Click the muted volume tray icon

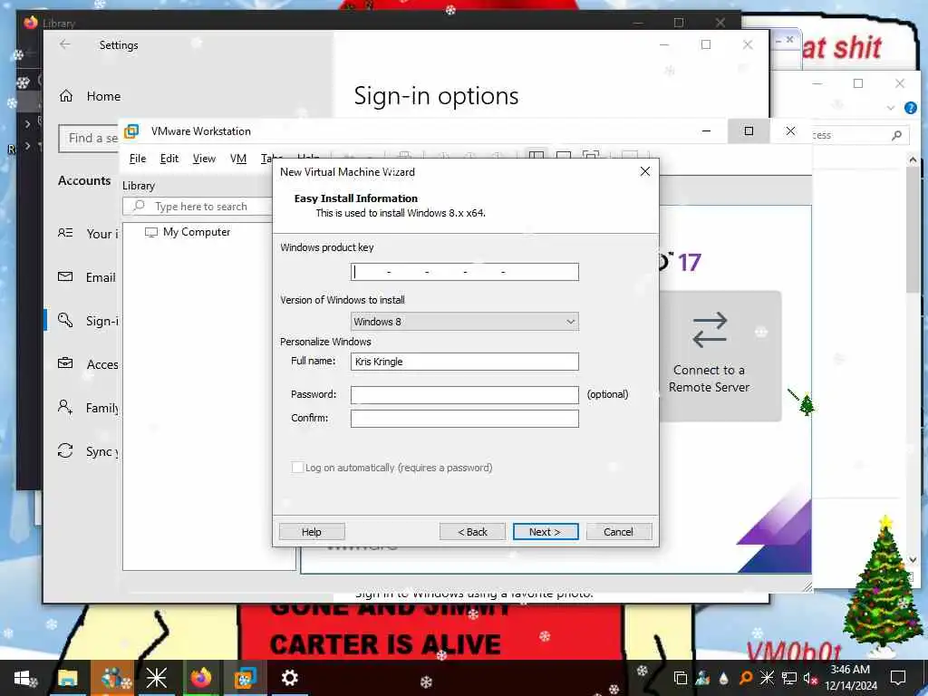pyautogui.click(x=810, y=678)
